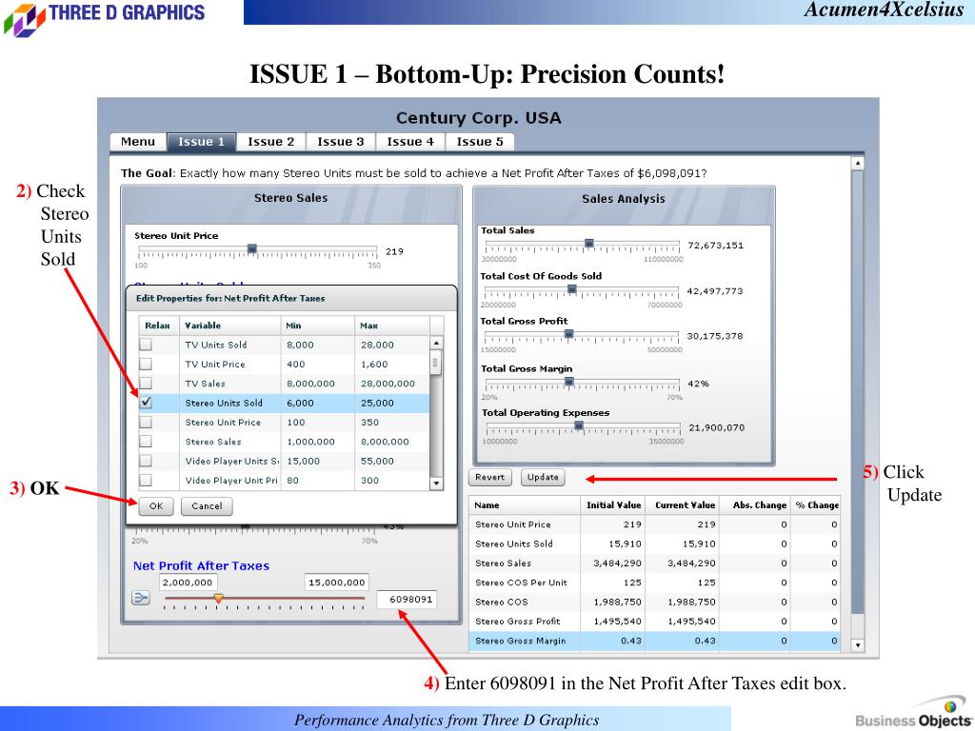975x731 pixels.
Task: Click the Revert button
Action: coord(490,478)
